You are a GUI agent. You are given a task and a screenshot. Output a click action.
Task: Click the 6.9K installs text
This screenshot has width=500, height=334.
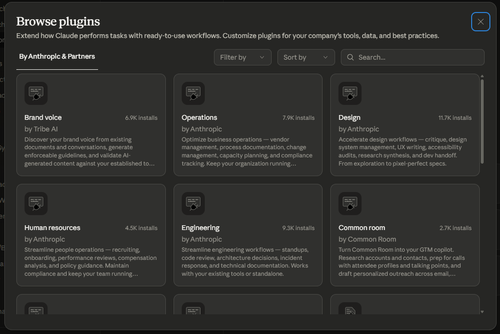tap(141, 118)
